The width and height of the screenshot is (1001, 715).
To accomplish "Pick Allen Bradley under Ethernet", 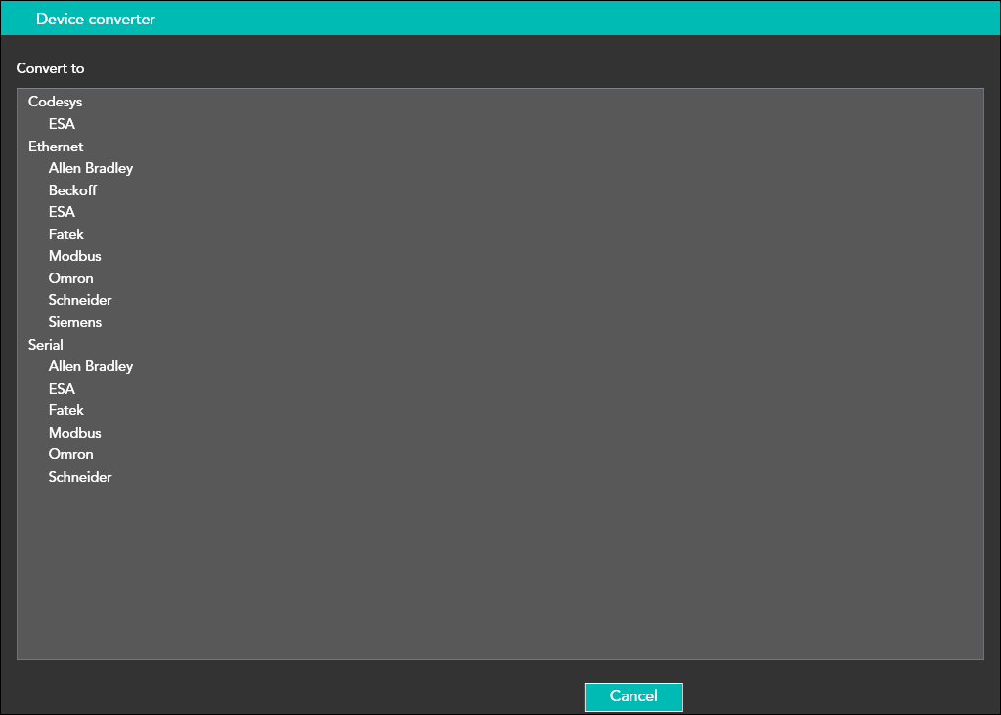I will click(91, 168).
